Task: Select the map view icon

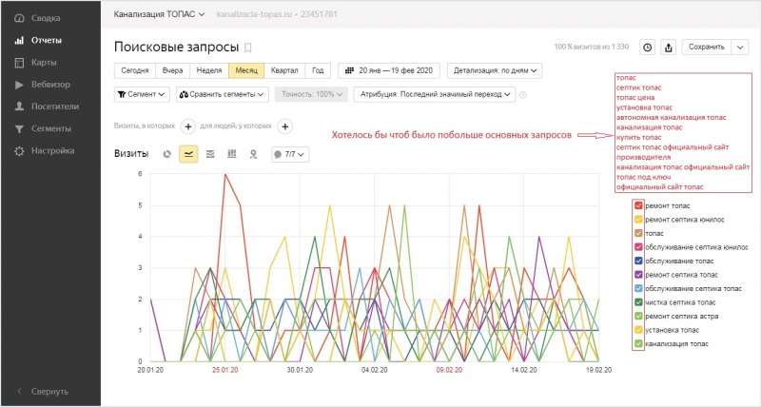Action: tap(253, 153)
